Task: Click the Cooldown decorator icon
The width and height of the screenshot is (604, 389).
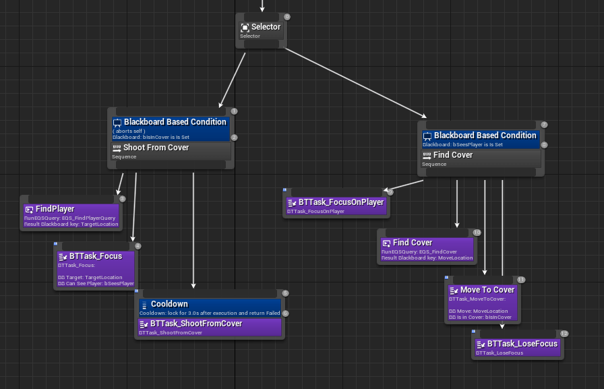Action: pos(144,304)
